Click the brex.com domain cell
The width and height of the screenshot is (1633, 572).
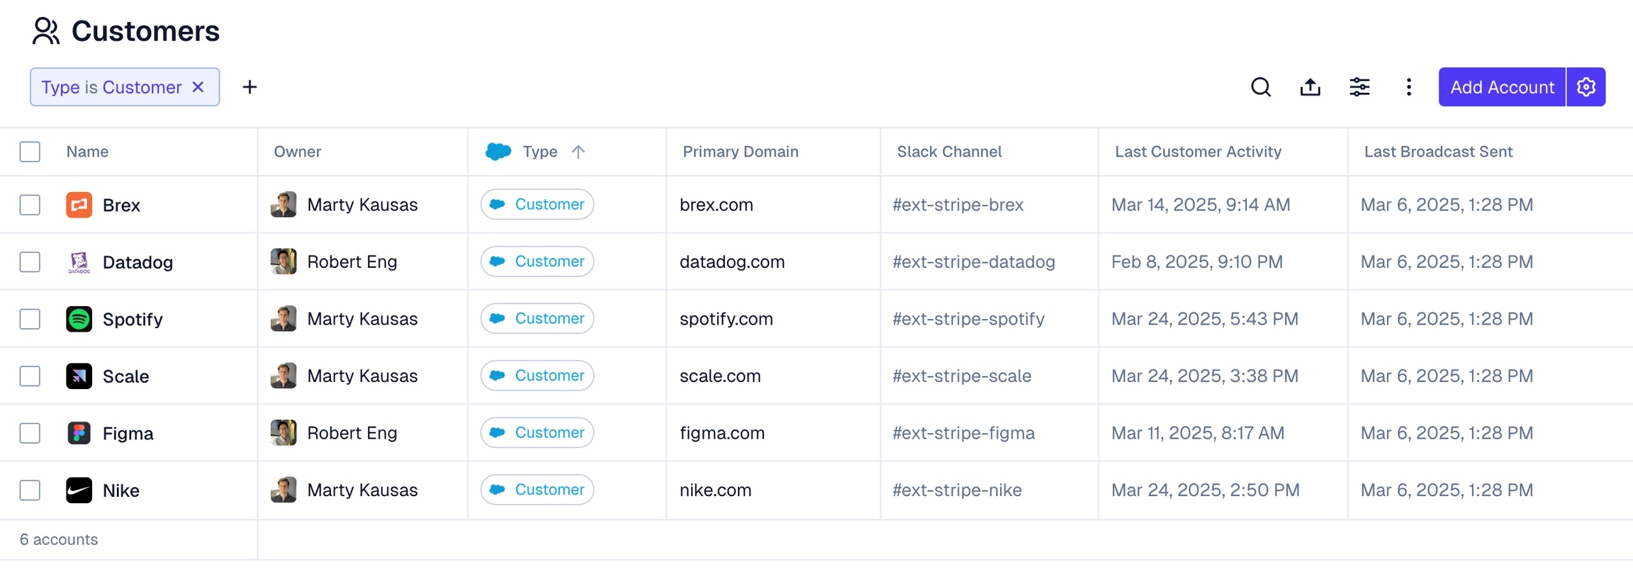coord(717,205)
